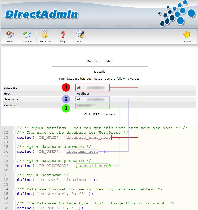Open the Webmail envelope icon
This screenshot has width=198, height=210.
coord(27,35)
